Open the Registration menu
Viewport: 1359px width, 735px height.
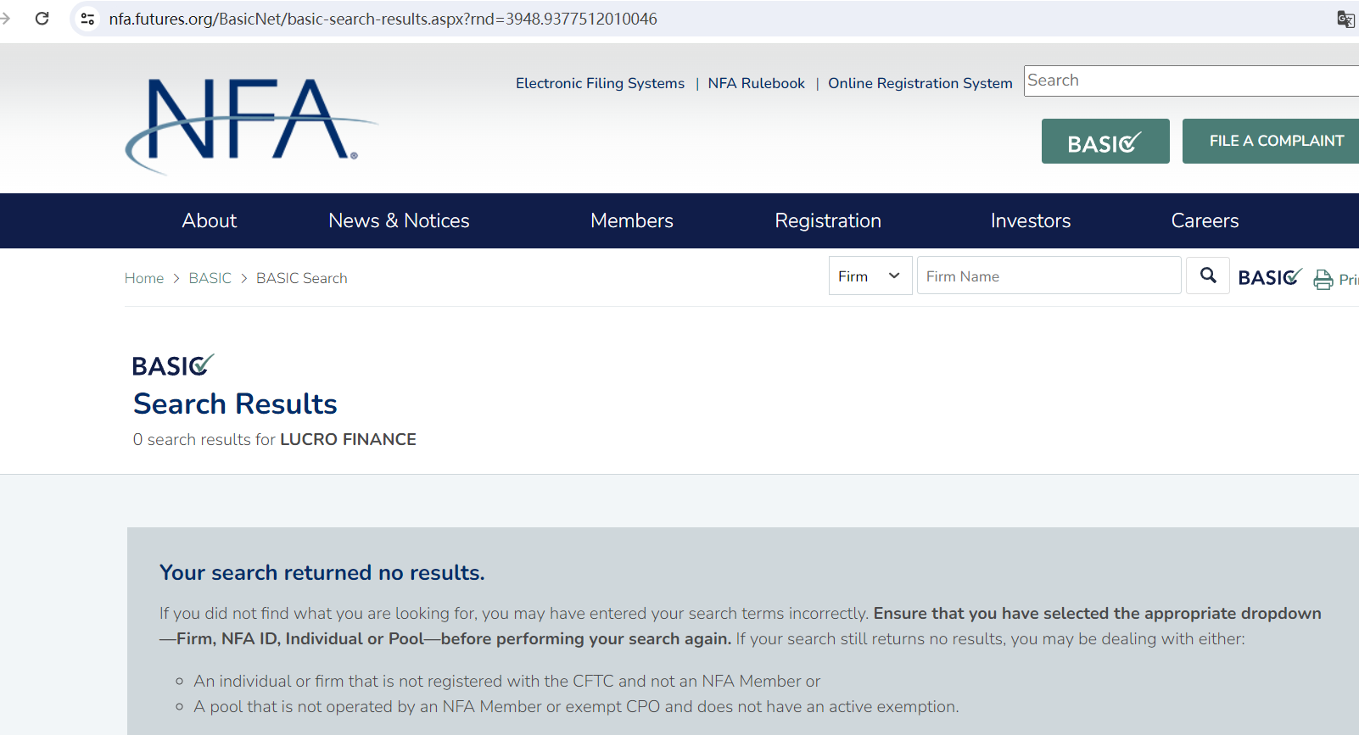point(828,220)
